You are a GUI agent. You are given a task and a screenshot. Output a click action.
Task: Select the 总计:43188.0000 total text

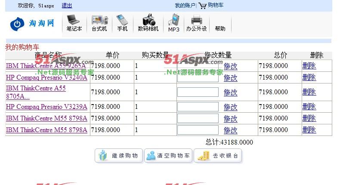click(x=229, y=142)
